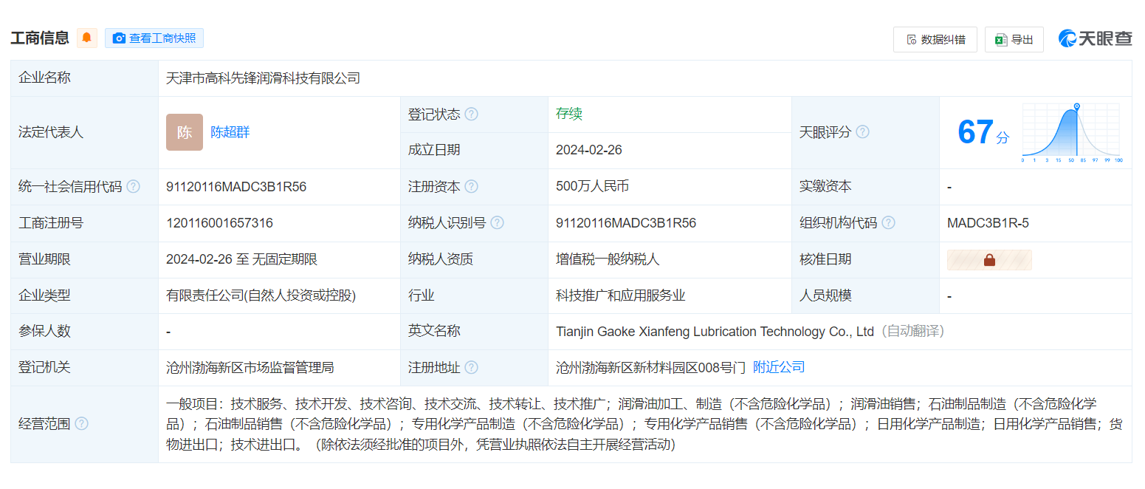Click the Excel icon in 导出
The width and height of the screenshot is (1145, 489).
pyautogui.click(x=1000, y=40)
